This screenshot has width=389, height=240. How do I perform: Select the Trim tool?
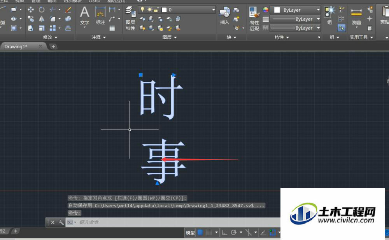[x=53, y=10]
